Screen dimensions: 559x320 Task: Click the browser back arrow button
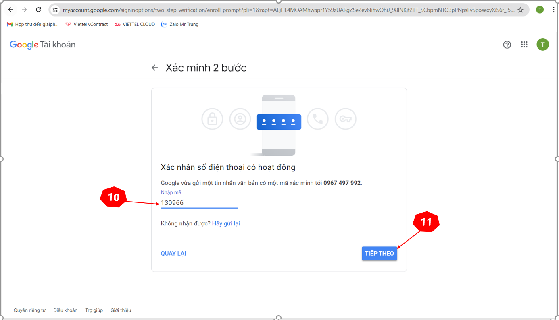pyautogui.click(x=11, y=10)
